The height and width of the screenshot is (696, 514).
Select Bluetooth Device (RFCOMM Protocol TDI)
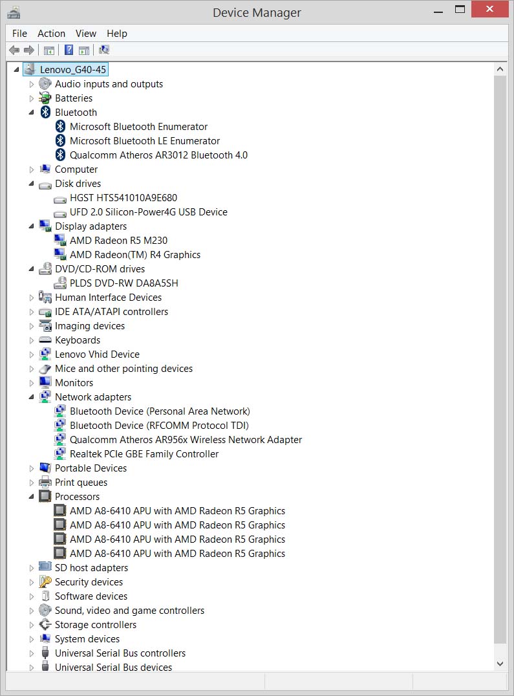tap(159, 425)
